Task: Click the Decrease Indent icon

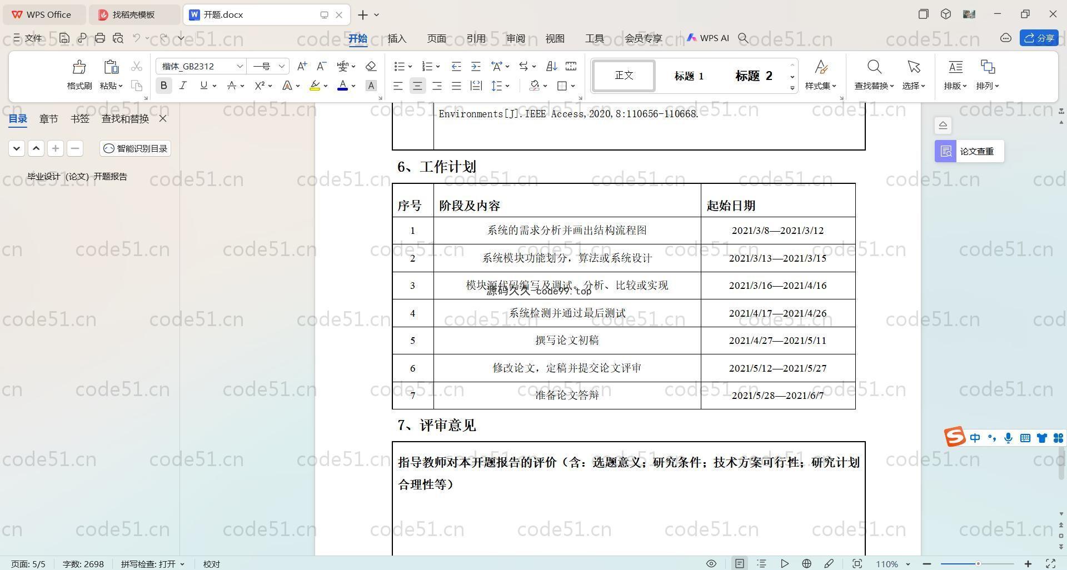Action: click(456, 66)
